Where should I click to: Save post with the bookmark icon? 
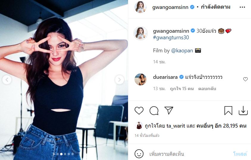[228, 111]
